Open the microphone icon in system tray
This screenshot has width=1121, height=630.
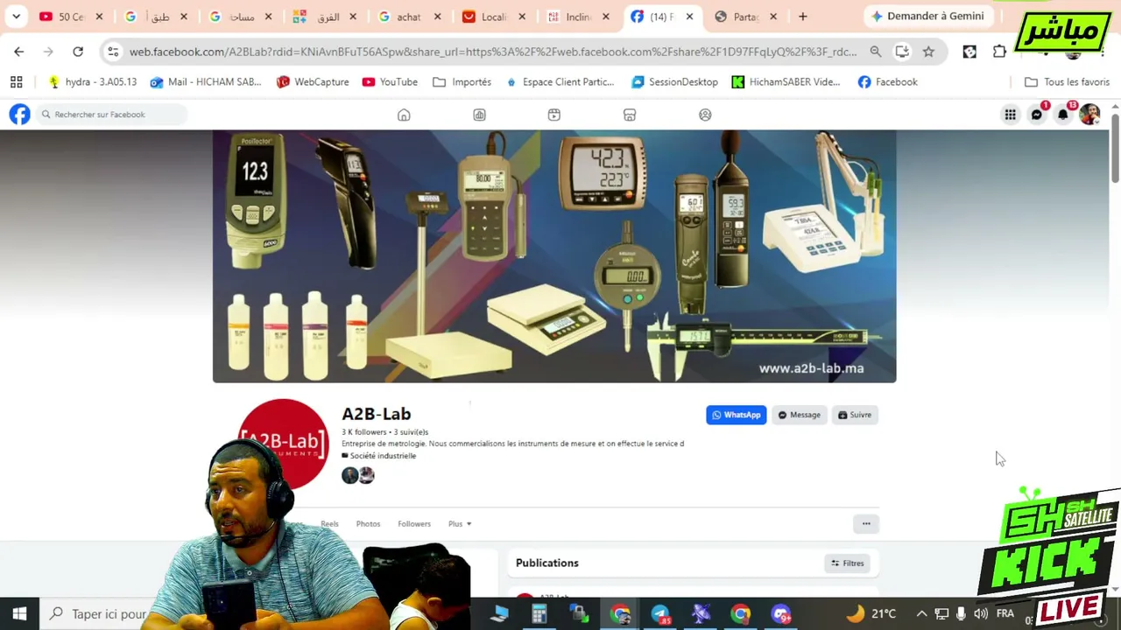(961, 614)
